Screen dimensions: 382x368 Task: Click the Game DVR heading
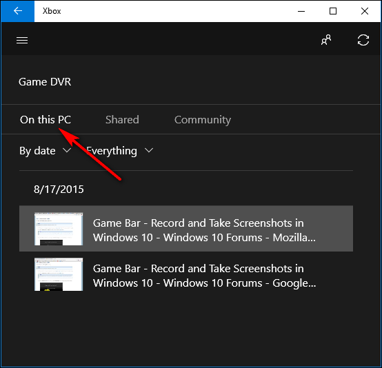(45, 82)
